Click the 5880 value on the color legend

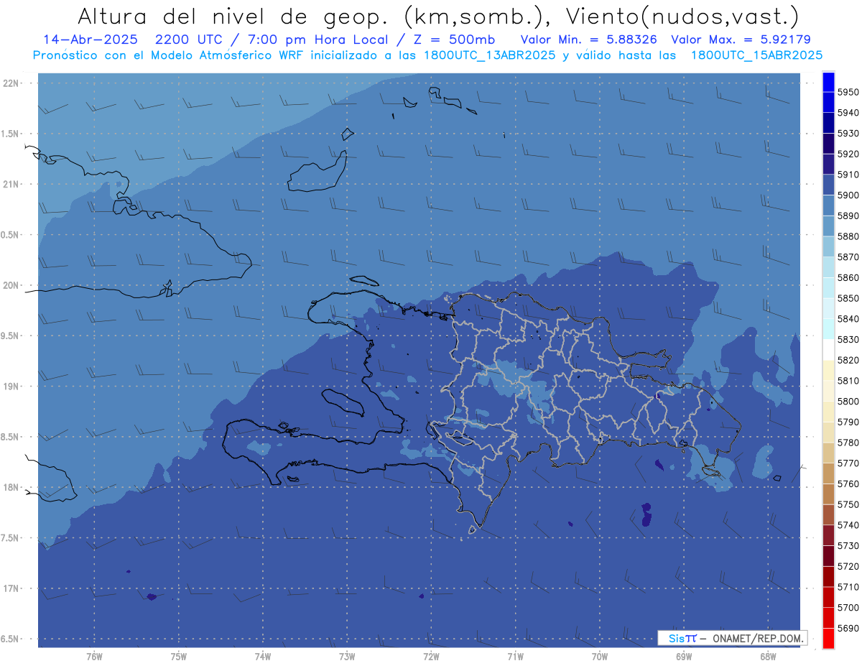coord(848,236)
